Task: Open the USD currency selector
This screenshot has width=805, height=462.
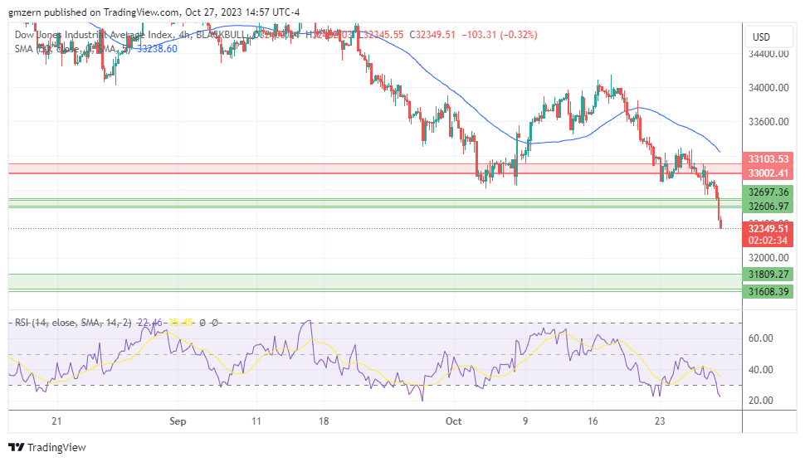Action: pos(768,37)
